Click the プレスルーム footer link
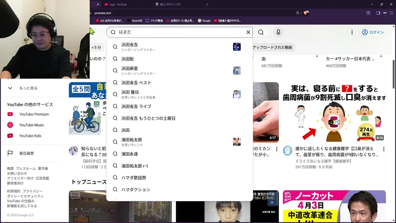The width and height of the screenshot is (396, 223). click(x=26, y=168)
